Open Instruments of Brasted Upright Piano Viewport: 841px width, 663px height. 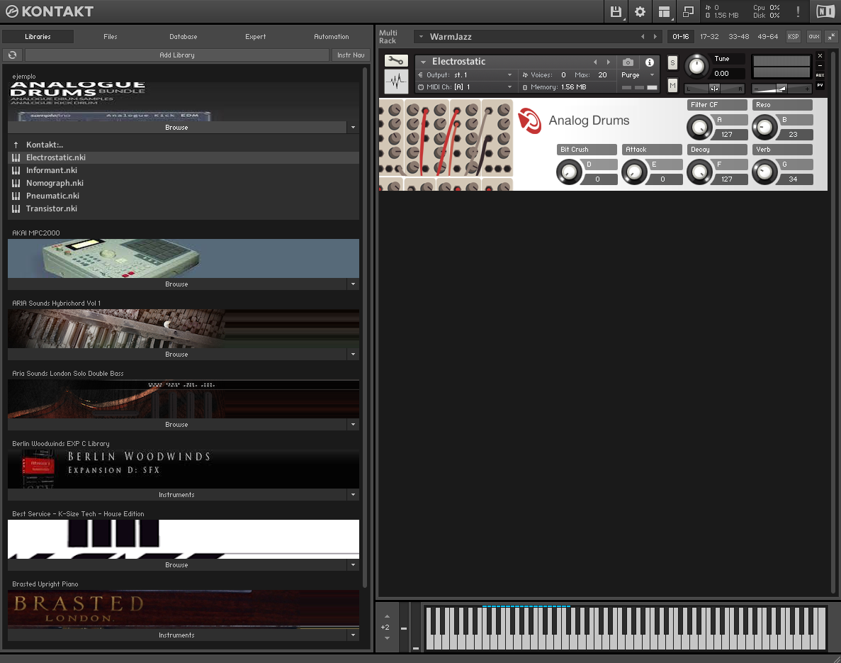point(177,635)
